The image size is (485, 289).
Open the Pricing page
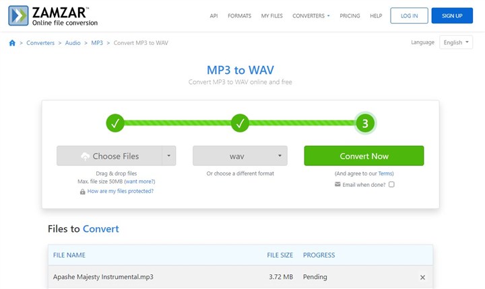[x=350, y=15]
